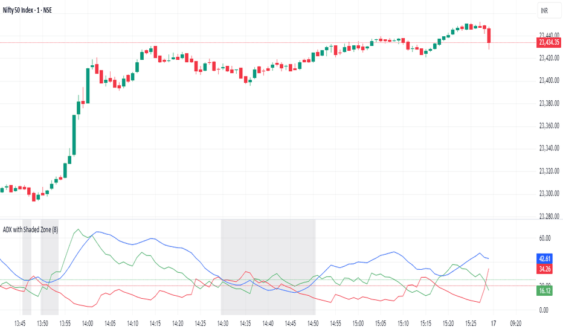
Task: Click the wide gray shaded zone after 14:30
Action: point(268,267)
